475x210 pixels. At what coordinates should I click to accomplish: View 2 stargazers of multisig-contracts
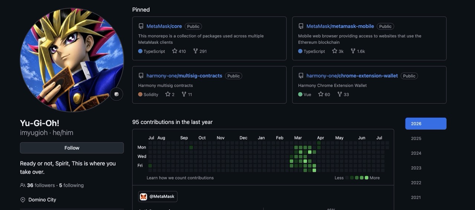[170, 94]
